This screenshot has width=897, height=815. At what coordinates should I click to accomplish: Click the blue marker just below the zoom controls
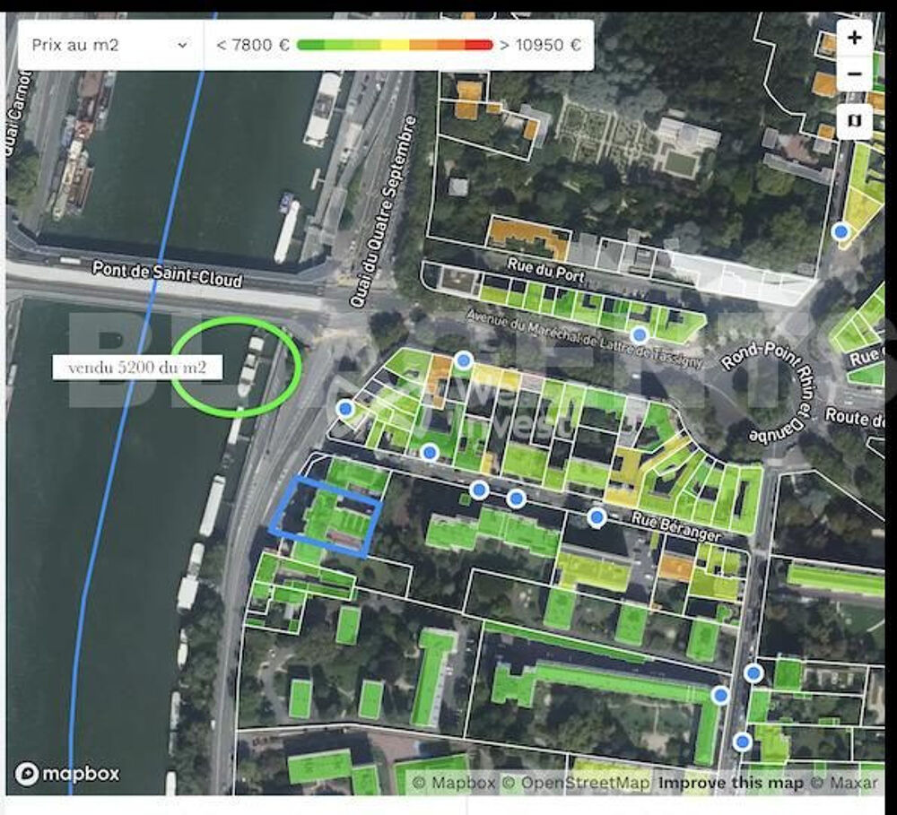point(840,231)
